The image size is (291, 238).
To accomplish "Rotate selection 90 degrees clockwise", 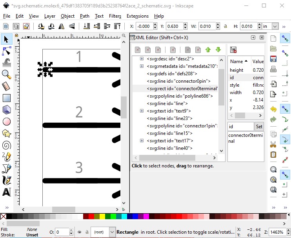I will coord(51,26).
